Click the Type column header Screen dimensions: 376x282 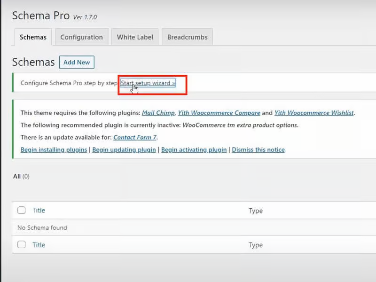click(256, 211)
